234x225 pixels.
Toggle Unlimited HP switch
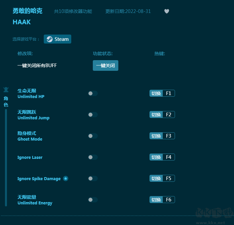(x=93, y=93)
